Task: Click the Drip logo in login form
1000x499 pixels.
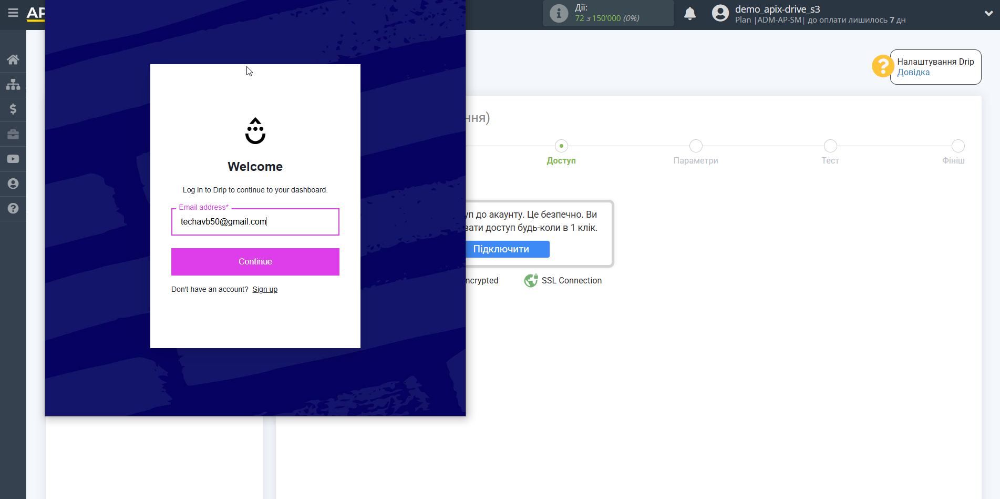Action: click(x=255, y=131)
